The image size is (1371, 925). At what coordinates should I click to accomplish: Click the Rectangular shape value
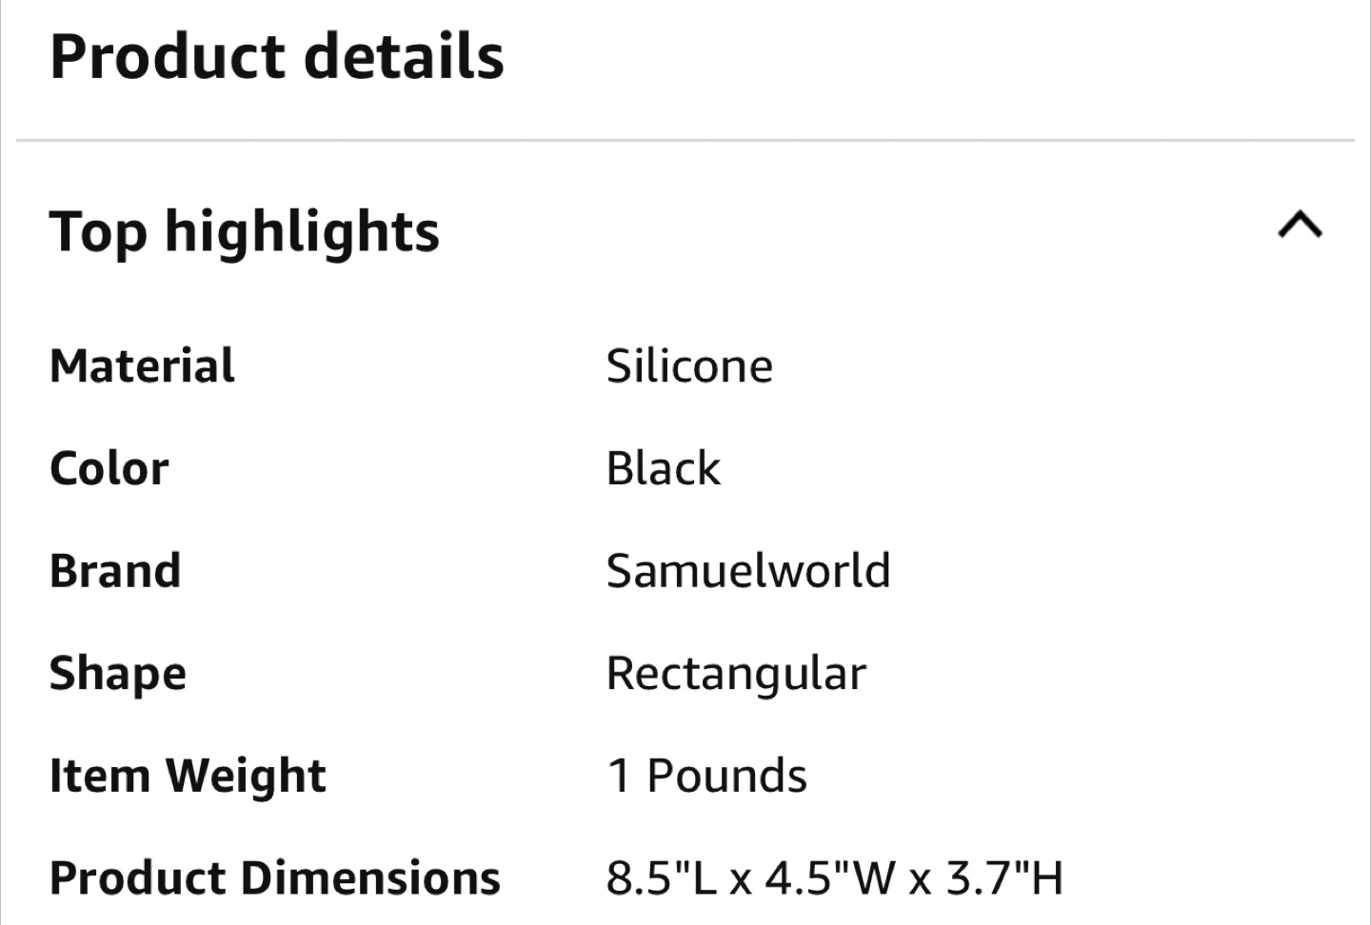point(736,673)
